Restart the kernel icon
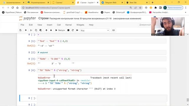 73,30
